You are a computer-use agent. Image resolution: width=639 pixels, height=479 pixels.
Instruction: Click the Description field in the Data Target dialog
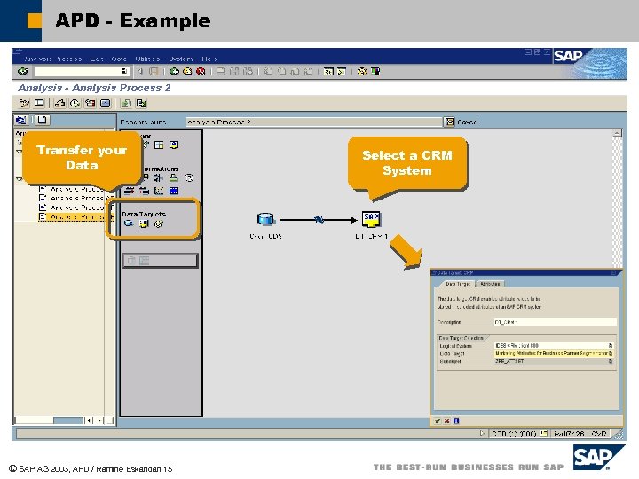pyautogui.click(x=555, y=322)
